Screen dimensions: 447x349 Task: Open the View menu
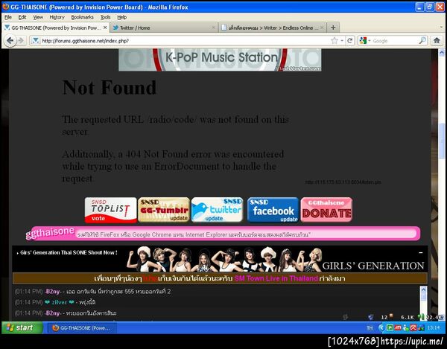point(38,17)
